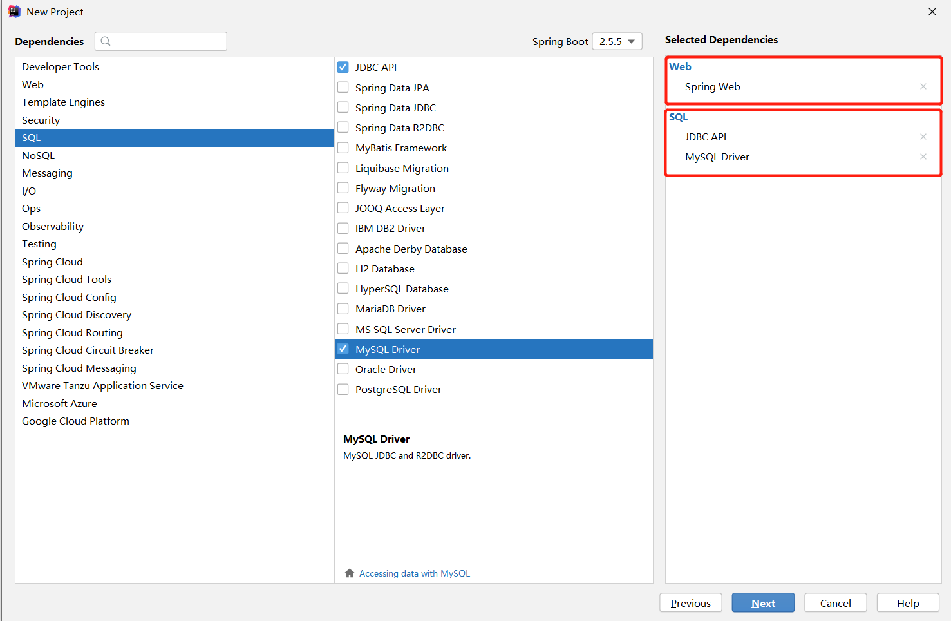Screen dimensions: 951x621
Task: Click Spring Web in selected dependencies
Action: [712, 86]
